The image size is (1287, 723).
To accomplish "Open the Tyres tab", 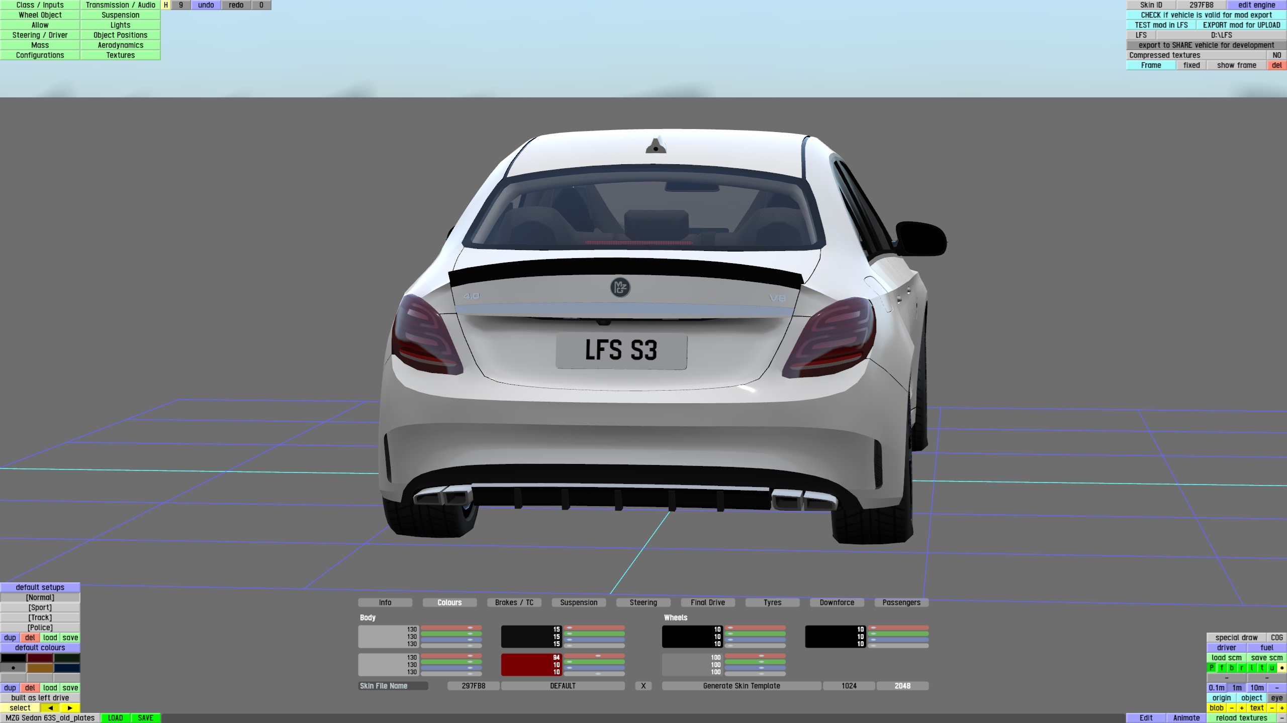I will click(x=772, y=602).
